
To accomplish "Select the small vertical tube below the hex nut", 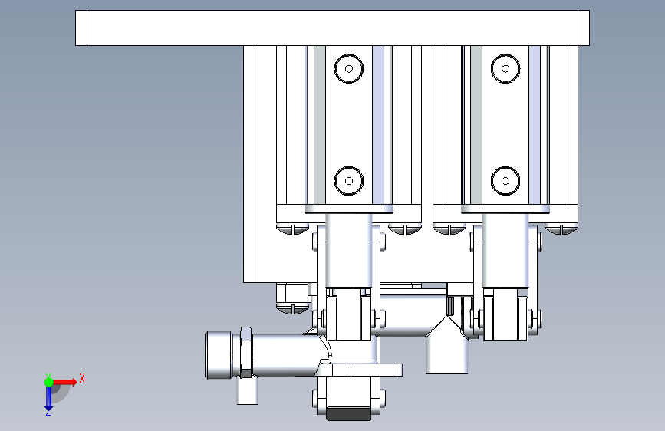I will point(247,390).
